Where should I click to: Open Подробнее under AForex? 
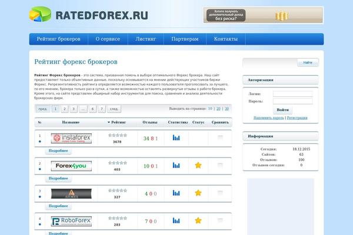(58, 206)
